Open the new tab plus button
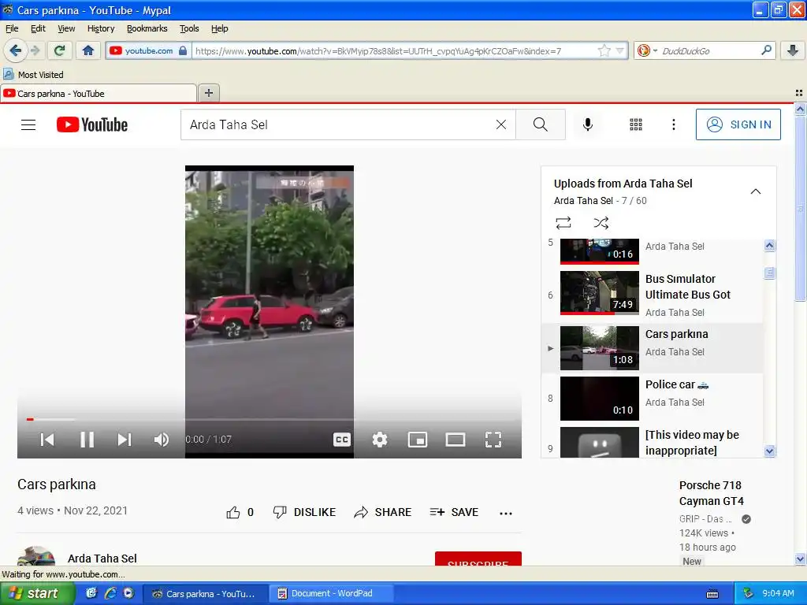Viewport: 807px width, 605px height. [208, 93]
